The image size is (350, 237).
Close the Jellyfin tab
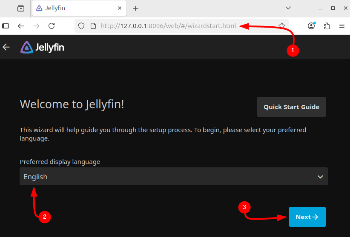click(120, 8)
